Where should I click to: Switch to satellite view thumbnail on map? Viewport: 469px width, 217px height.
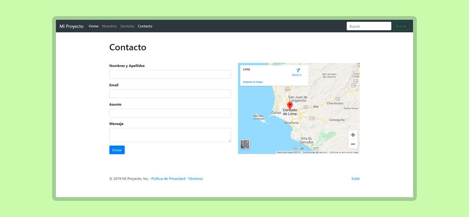245,144
